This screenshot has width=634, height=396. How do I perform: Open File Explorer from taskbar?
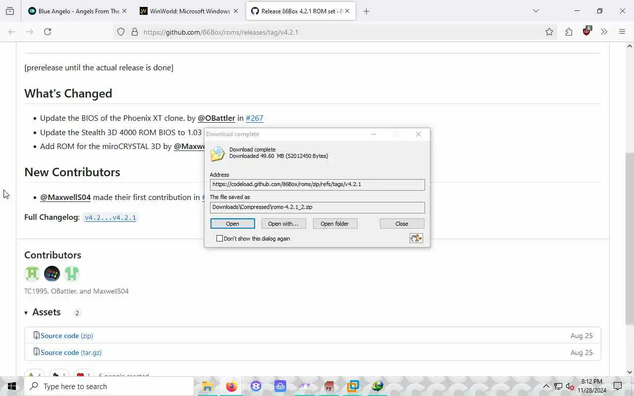pos(208,386)
